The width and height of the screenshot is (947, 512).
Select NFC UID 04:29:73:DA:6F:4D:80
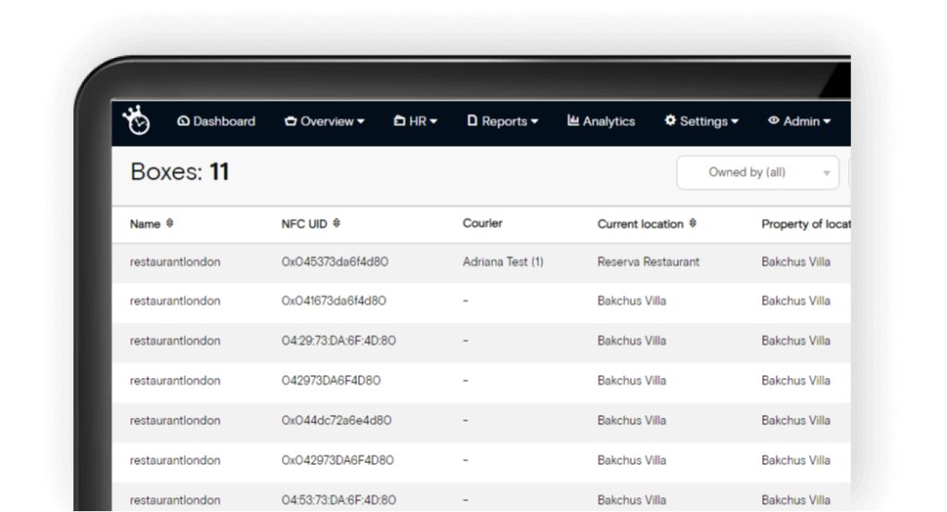coord(338,340)
